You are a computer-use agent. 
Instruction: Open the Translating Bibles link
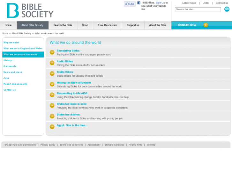68,51
